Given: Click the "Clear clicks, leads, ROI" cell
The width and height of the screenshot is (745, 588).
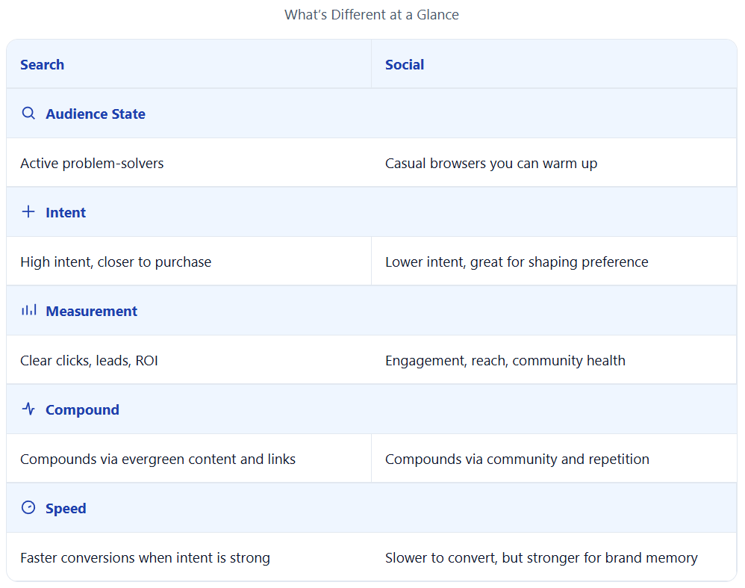Looking at the screenshot, I should point(89,361).
